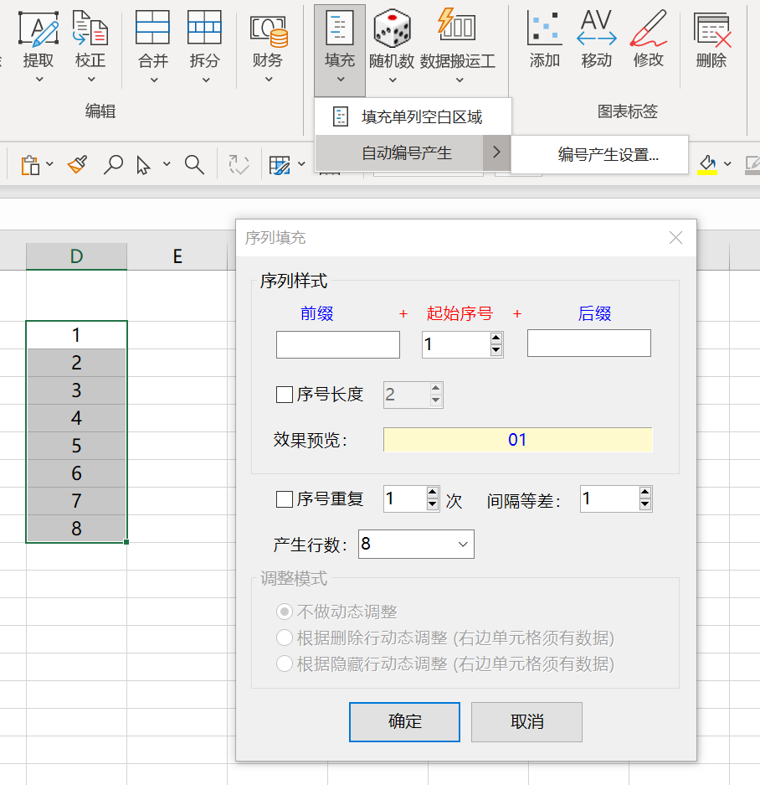Select 填充单列空白区域 menu item
760x785 pixels.
click(x=421, y=116)
